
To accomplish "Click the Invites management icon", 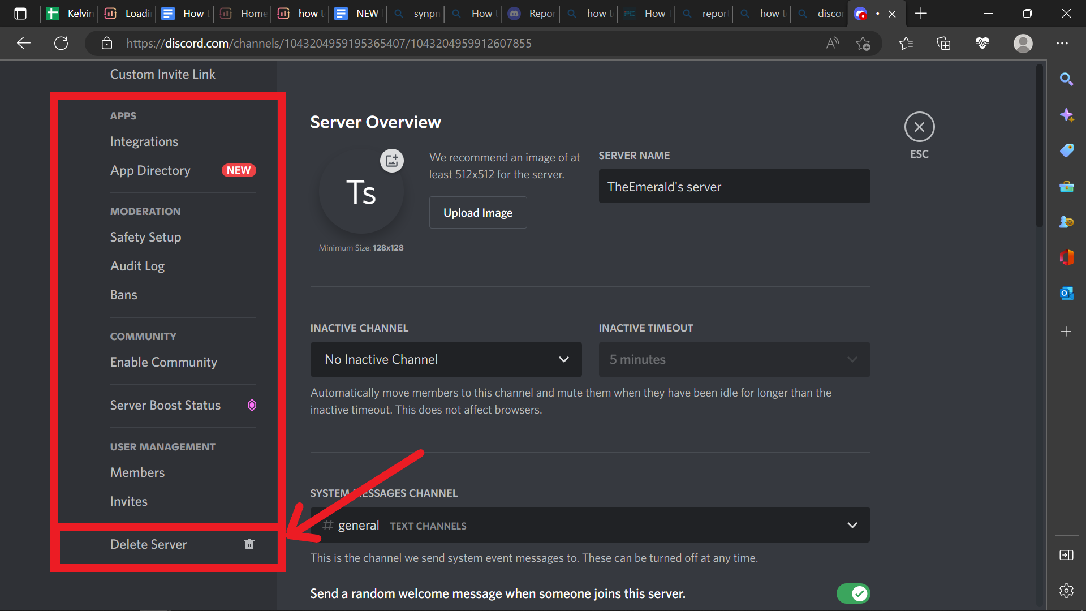I will (x=128, y=501).
